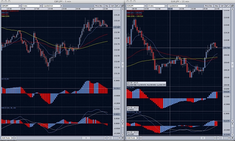Click scroll-left arrow in GBP/JPY bottom bar

(15, 138)
